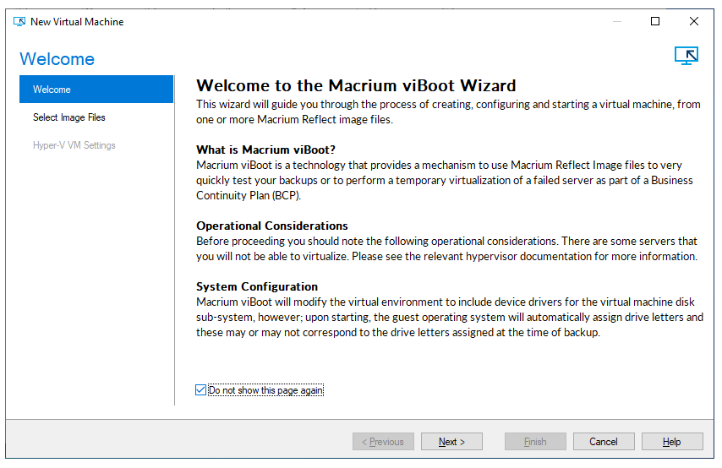Screen dimensions: 722x468
Task: Click the 'What is Macrium viBoot?' heading
Action: click(265, 150)
